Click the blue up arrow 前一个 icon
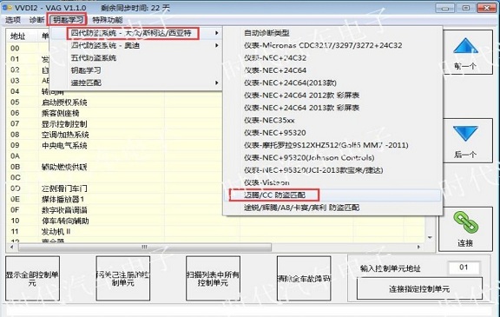The height and width of the screenshot is (317, 500). (x=465, y=46)
